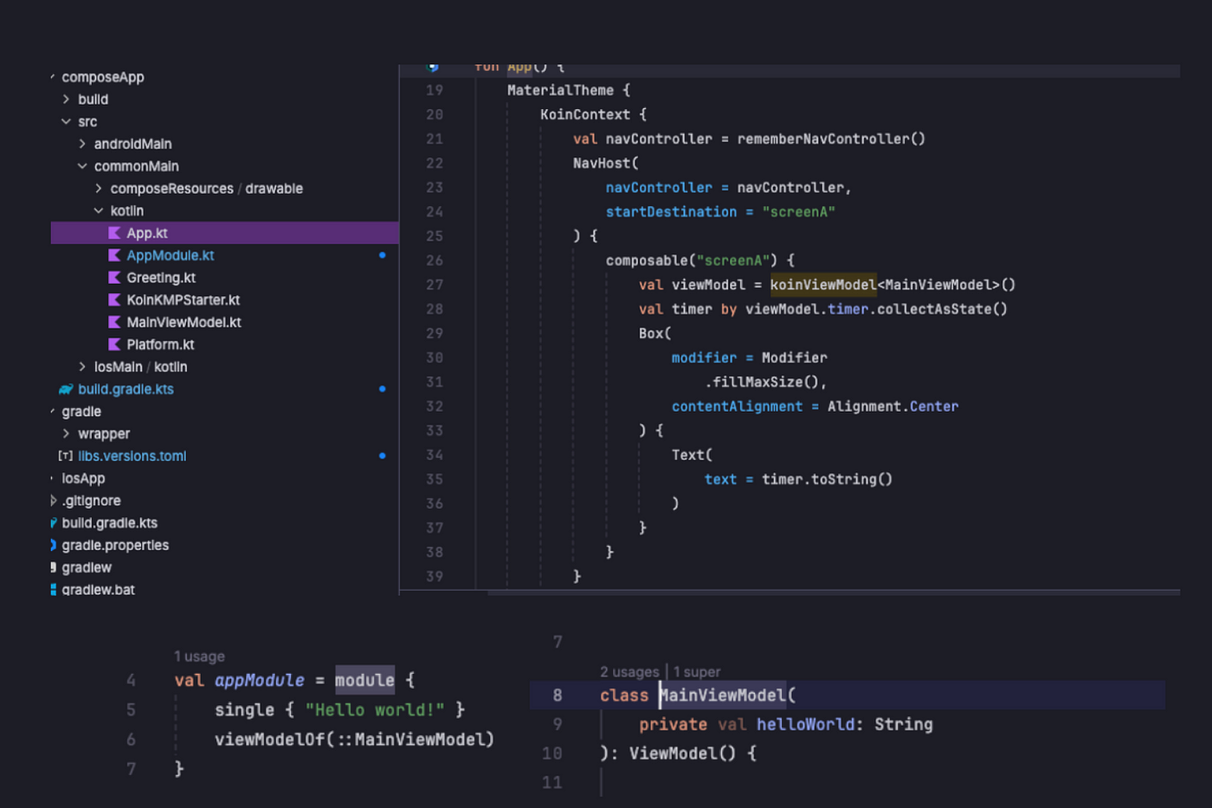Click the rememberNavController() call
Viewport: 1212px width, 808px height.
point(831,139)
